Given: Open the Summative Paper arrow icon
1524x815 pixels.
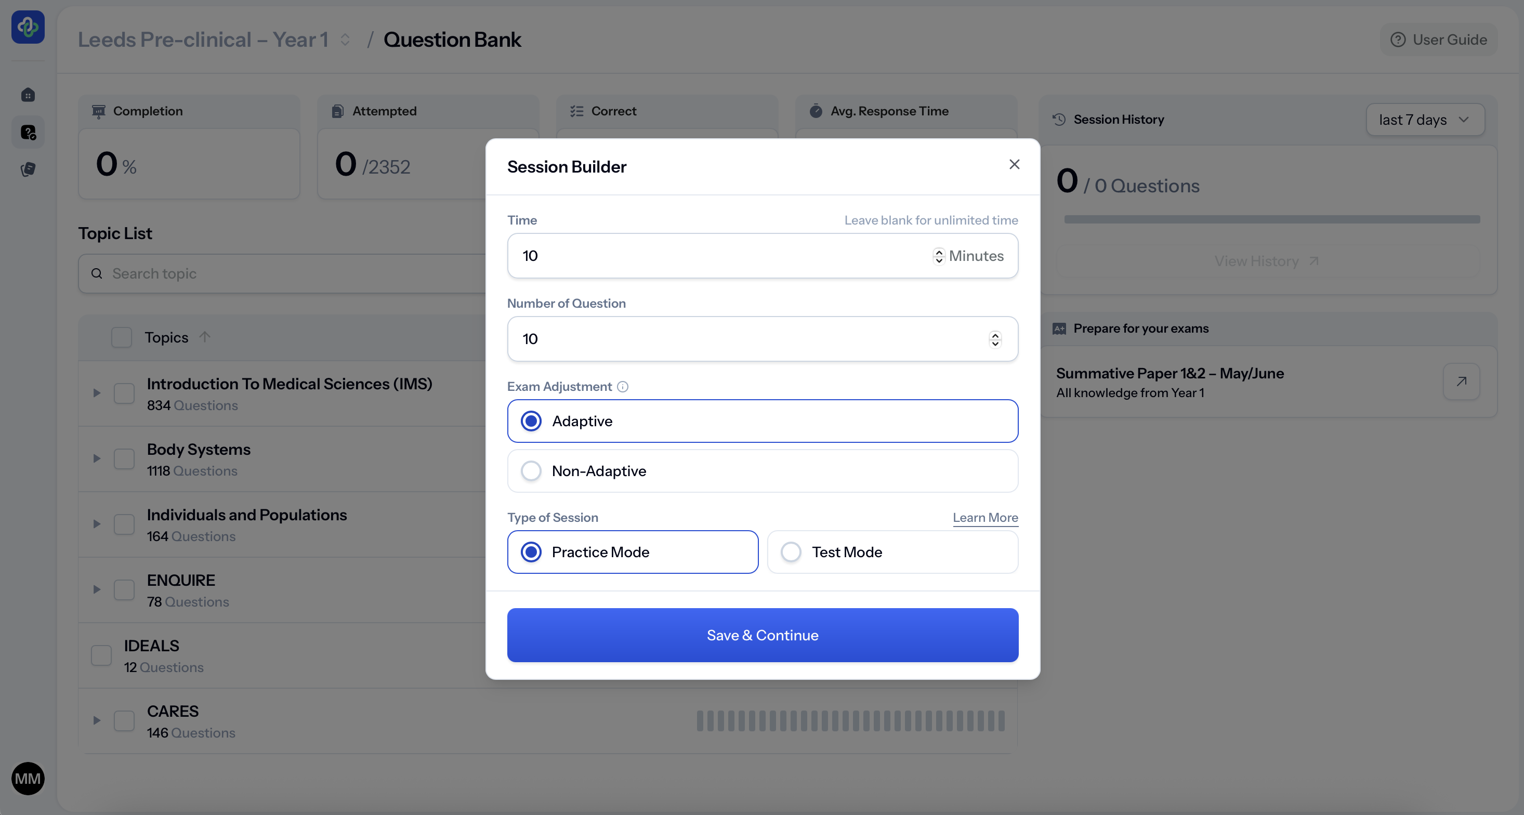Looking at the screenshot, I should 1461,382.
